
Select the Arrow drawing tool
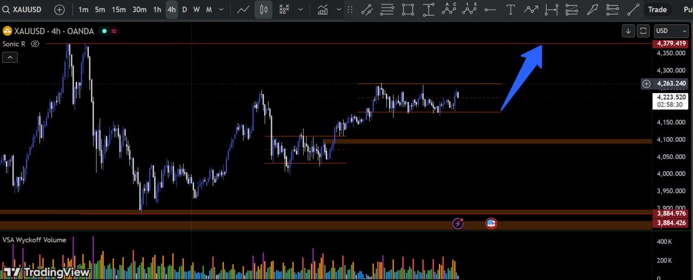[592, 9]
